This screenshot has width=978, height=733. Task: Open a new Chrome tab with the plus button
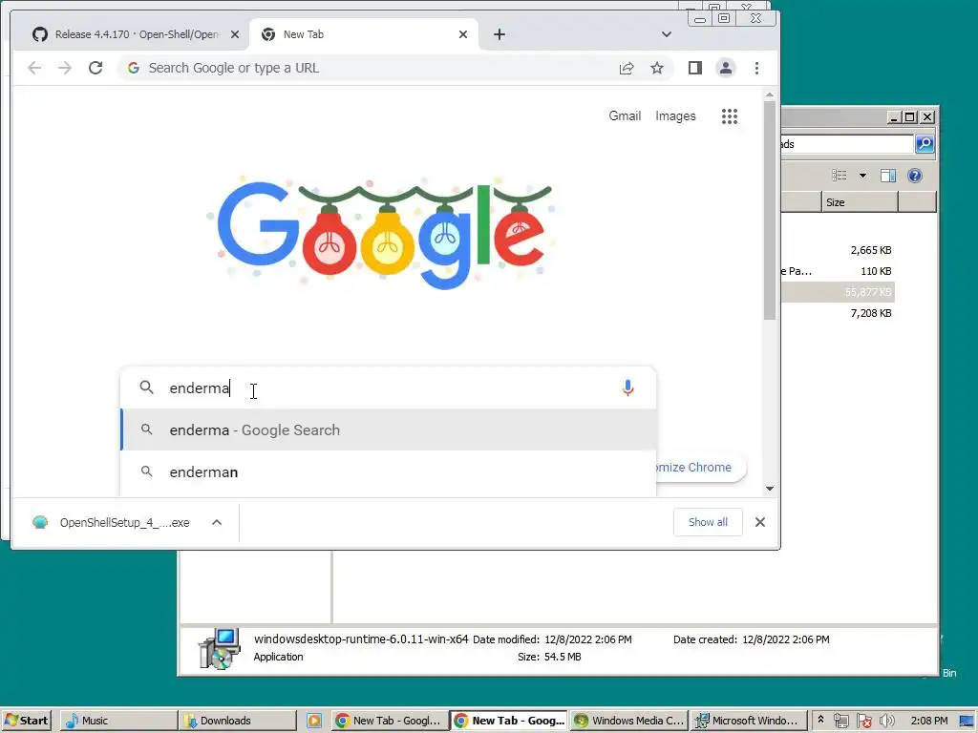tap(499, 34)
